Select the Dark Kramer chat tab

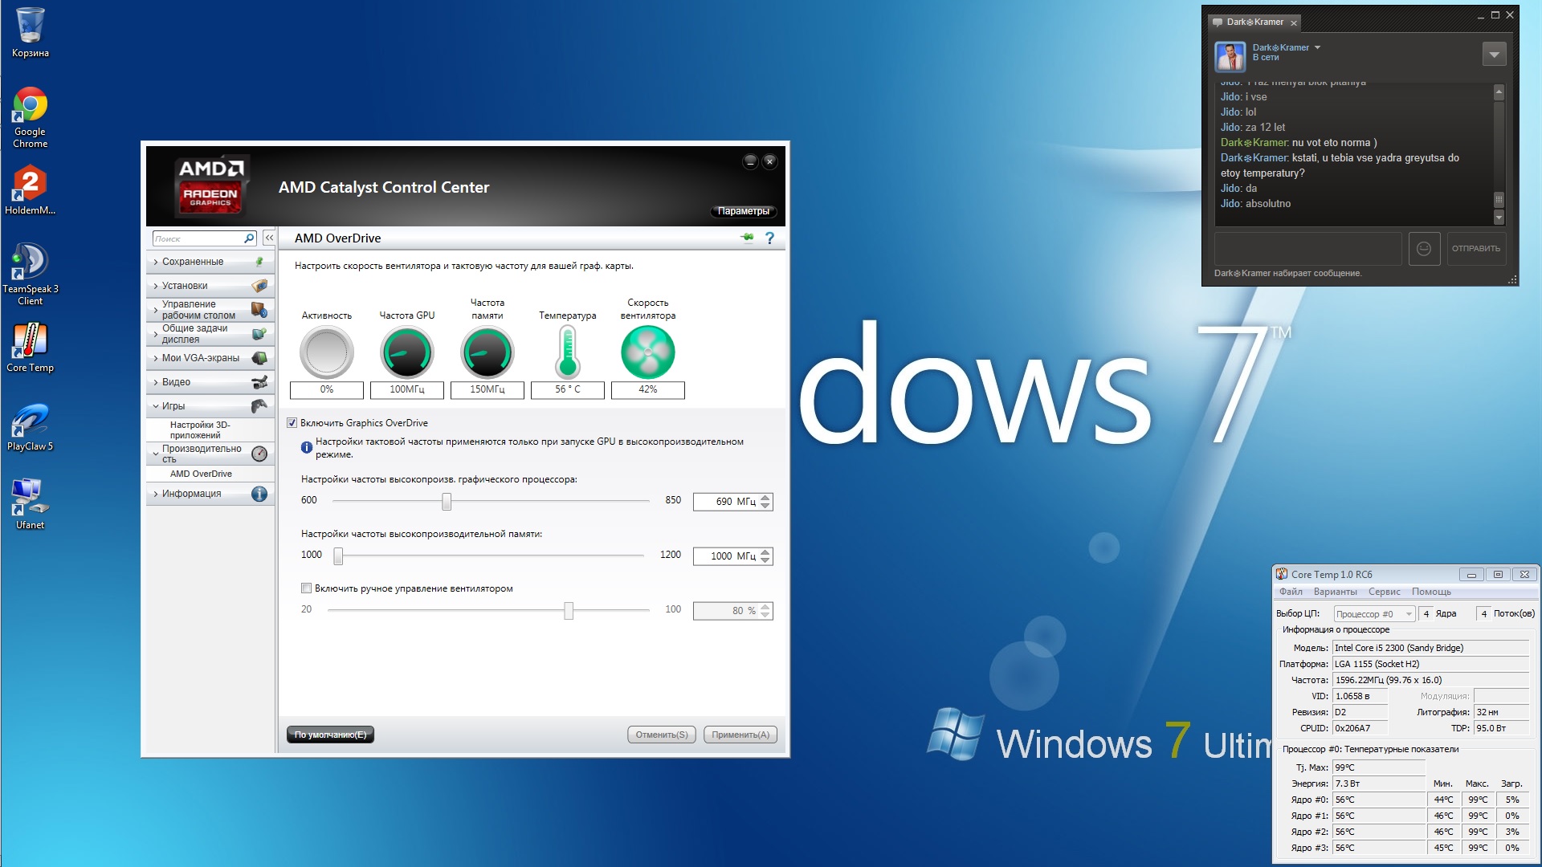pos(1254,22)
